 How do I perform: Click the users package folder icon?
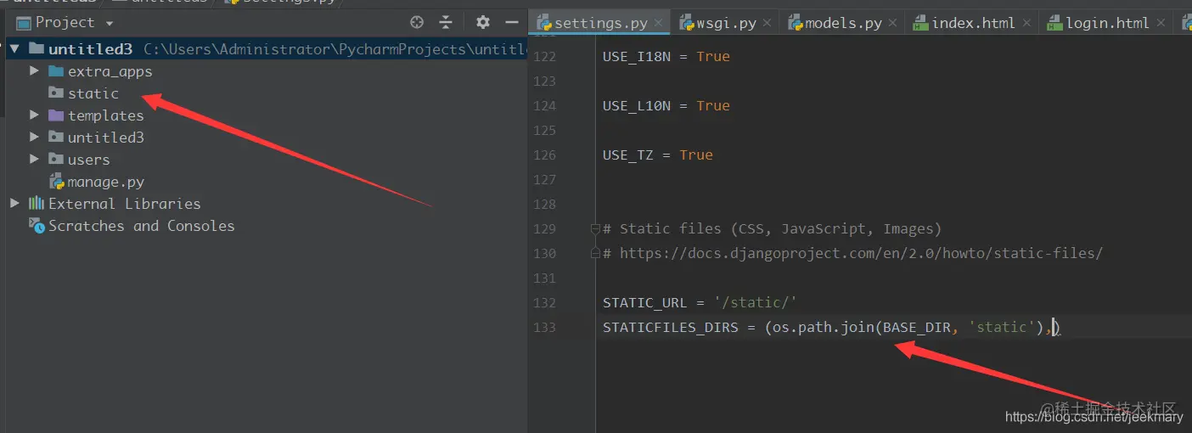click(x=56, y=160)
